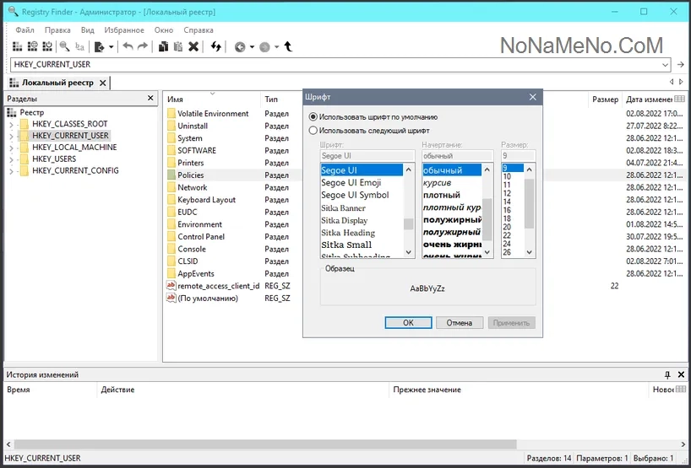691x468 pixels.
Task: Click the Refresh toolbar icon
Action: click(x=216, y=47)
